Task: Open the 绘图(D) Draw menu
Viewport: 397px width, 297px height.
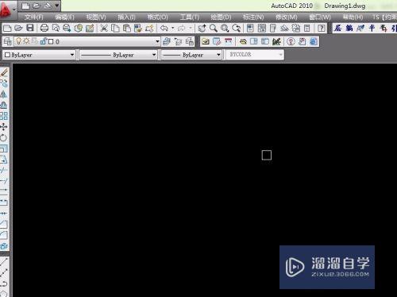Action: pos(221,17)
